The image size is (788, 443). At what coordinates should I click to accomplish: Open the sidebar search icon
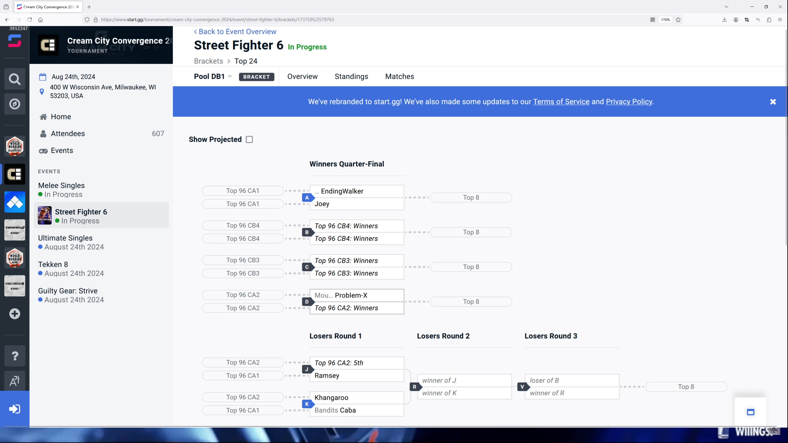[14, 79]
